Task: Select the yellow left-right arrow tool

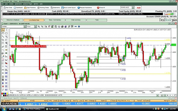Action: click(x=6, y=50)
